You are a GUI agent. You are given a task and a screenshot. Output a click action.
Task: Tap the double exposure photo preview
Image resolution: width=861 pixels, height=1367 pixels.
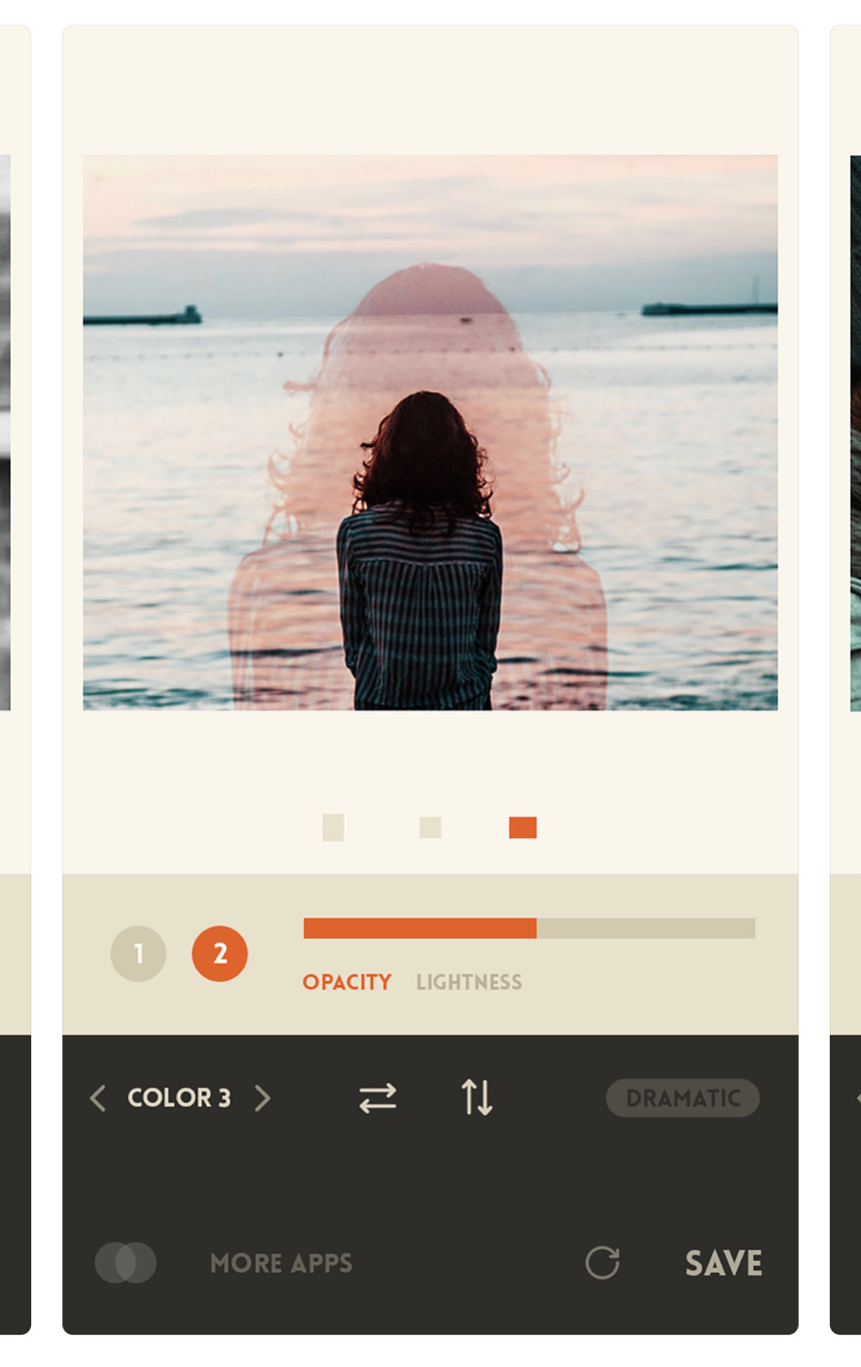[x=430, y=432]
